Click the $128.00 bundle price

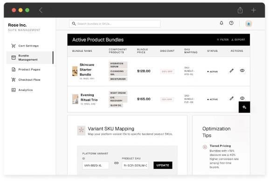(144, 71)
